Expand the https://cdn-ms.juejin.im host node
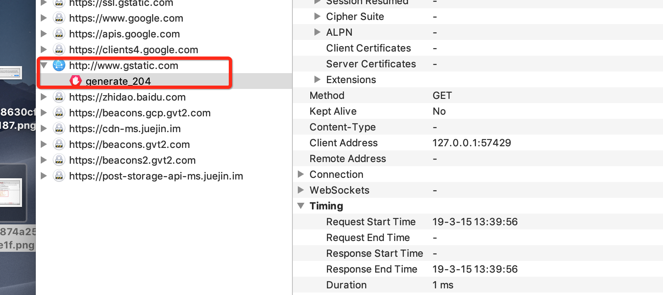Viewport: 663px width, 295px height. 44,128
